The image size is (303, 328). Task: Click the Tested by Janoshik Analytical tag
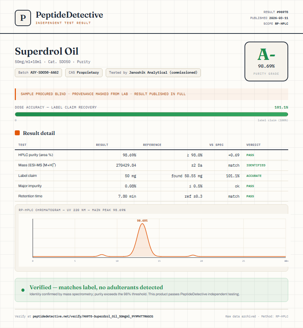click(153, 73)
